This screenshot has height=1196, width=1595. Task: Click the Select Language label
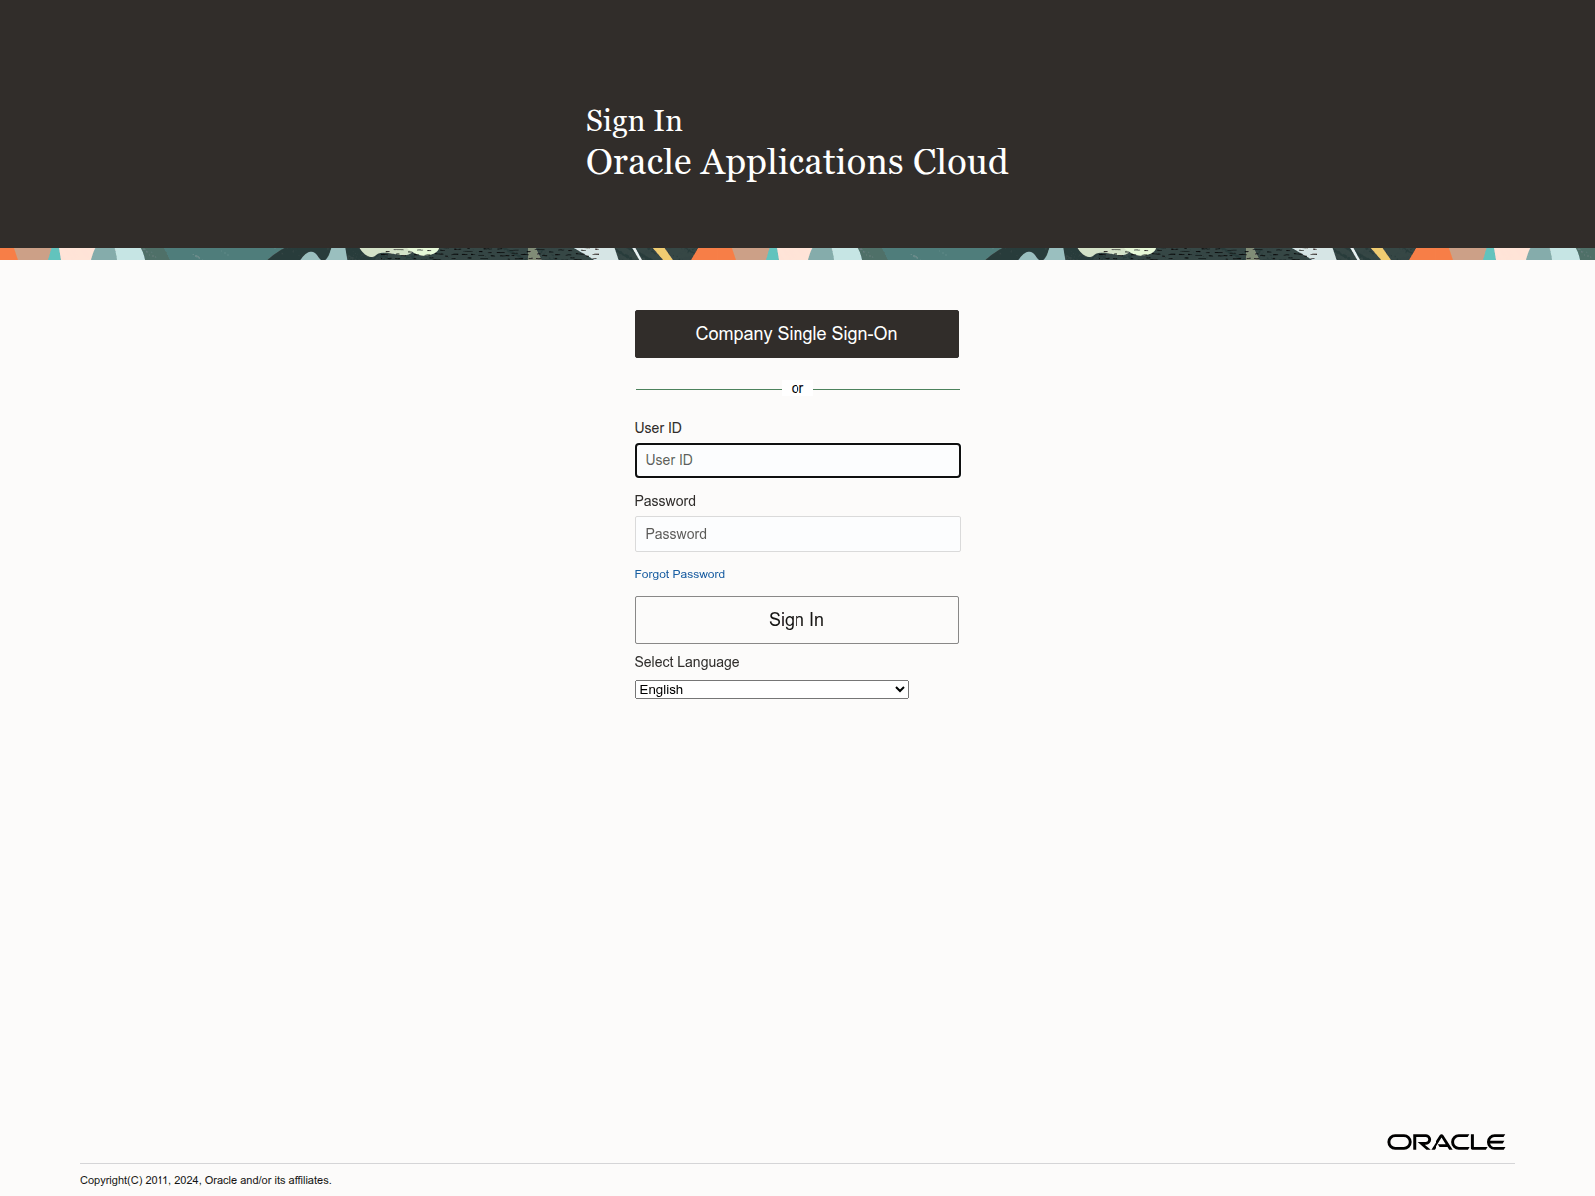687,662
